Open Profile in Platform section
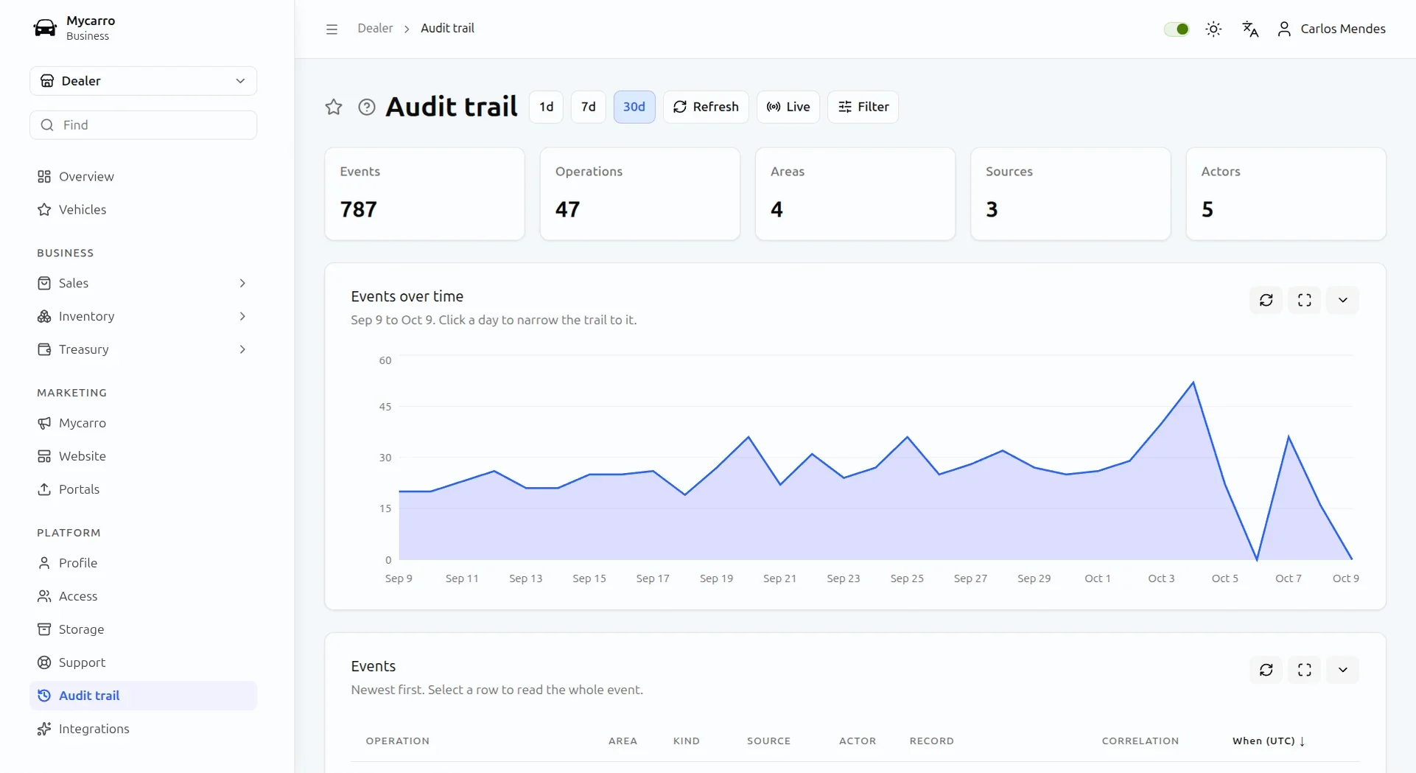Screen dimensions: 1416x773 [144, 563]
